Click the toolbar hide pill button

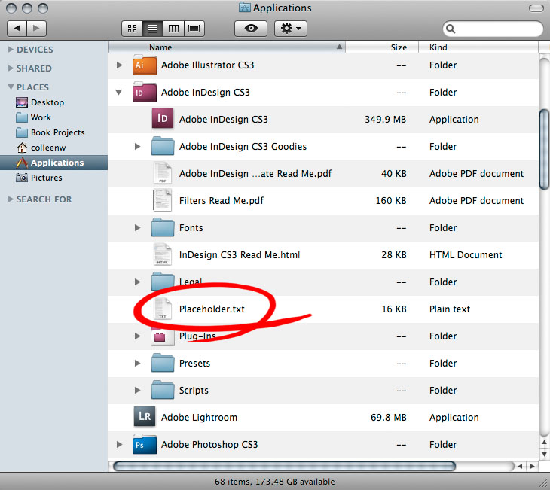[x=536, y=8]
